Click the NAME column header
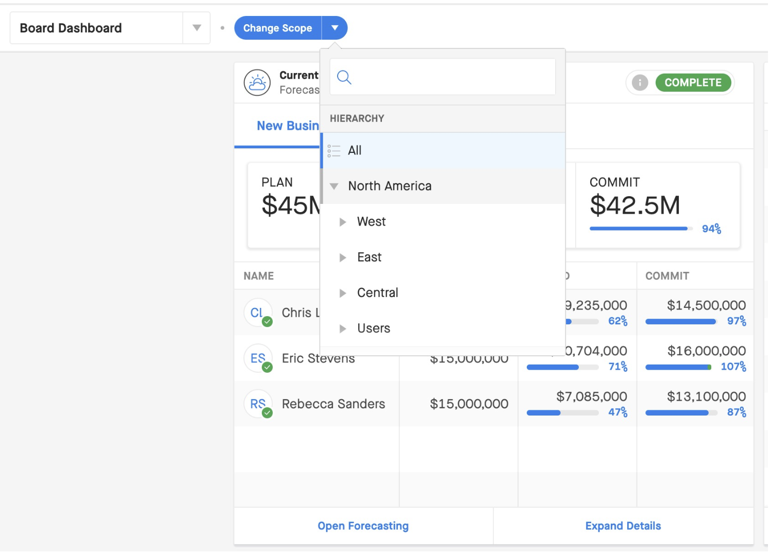Screen dimensions: 769x553 click(259, 276)
